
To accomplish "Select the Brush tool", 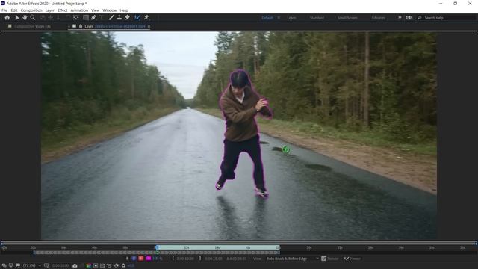I will [x=111, y=18].
